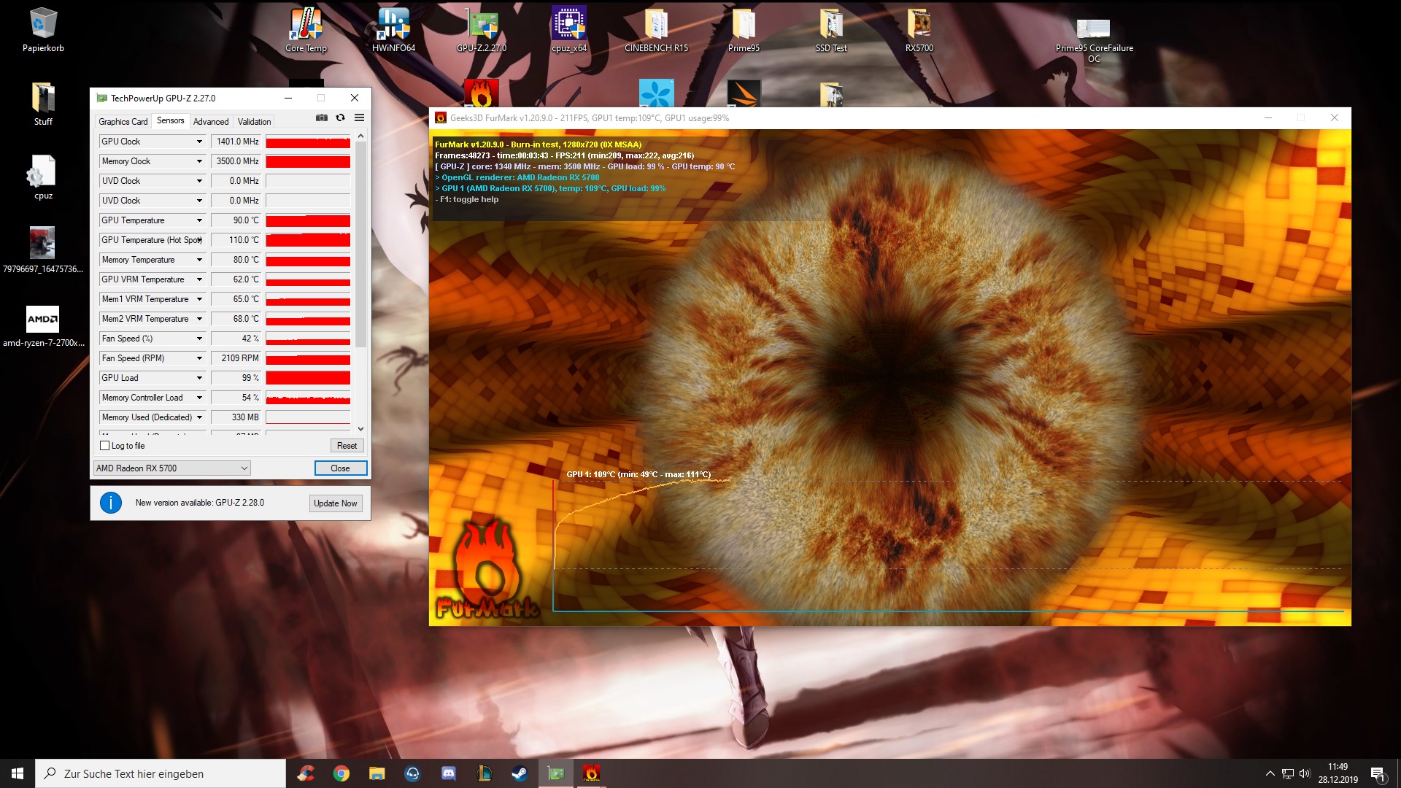
Task: Click Update Now for GPU-Z 2.28.0
Action: coord(336,503)
